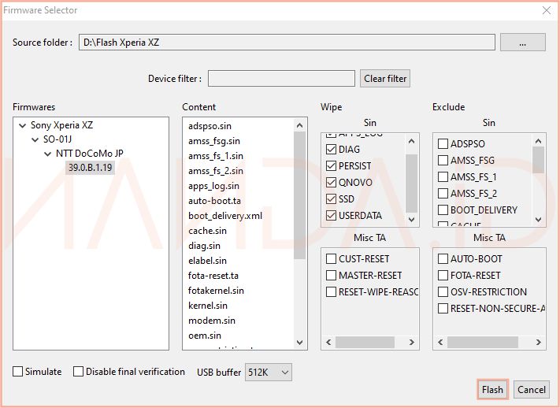Select firmware version 39.0.B.1.19

(x=89, y=168)
